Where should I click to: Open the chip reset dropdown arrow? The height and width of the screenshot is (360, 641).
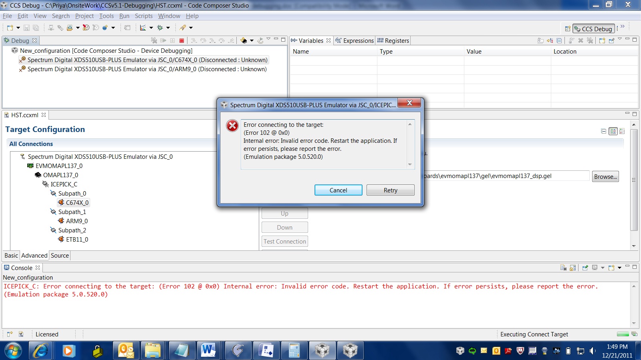pyautogui.click(x=252, y=41)
